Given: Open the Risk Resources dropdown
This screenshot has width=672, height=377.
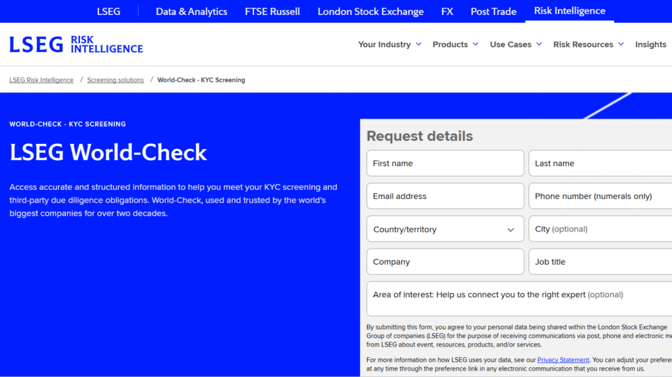Looking at the screenshot, I should 589,44.
